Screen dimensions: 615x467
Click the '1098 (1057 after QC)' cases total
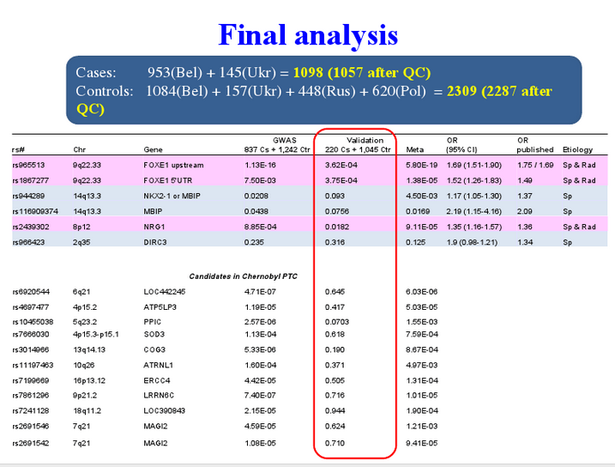point(362,73)
